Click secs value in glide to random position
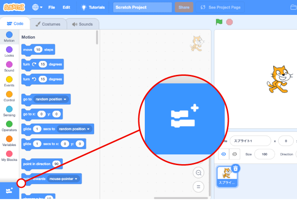The height and width of the screenshot is (200, 297). pyautogui.click(x=37, y=129)
